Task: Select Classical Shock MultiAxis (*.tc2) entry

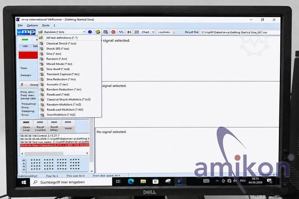Action: [x=70, y=100]
